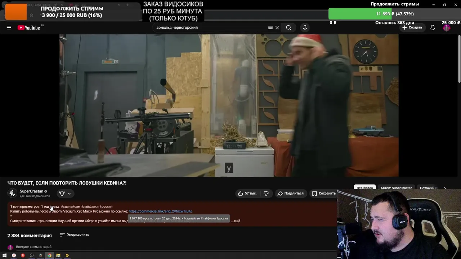Viewport: 461px width, 259px height.
Task: Dislike the video with thumbs down
Action: 266,194
